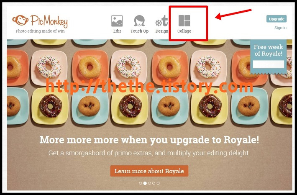Select the first carousel dot

click(x=141, y=183)
